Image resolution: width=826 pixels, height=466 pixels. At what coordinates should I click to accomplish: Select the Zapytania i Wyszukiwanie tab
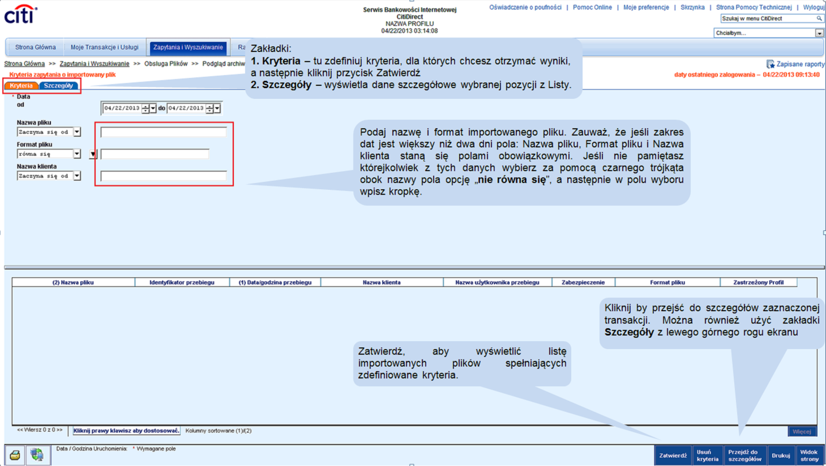[188, 47]
